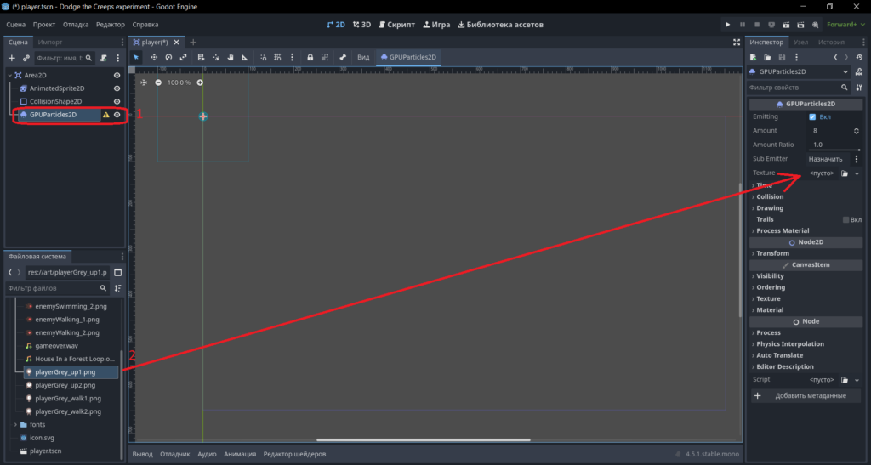This screenshot has height=465, width=871.
Task: Enable the Trails checkbox
Action: pos(845,219)
